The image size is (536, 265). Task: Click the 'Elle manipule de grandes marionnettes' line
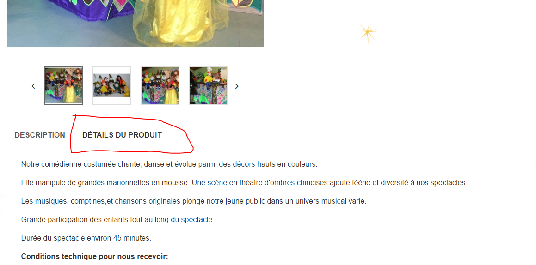244,183
